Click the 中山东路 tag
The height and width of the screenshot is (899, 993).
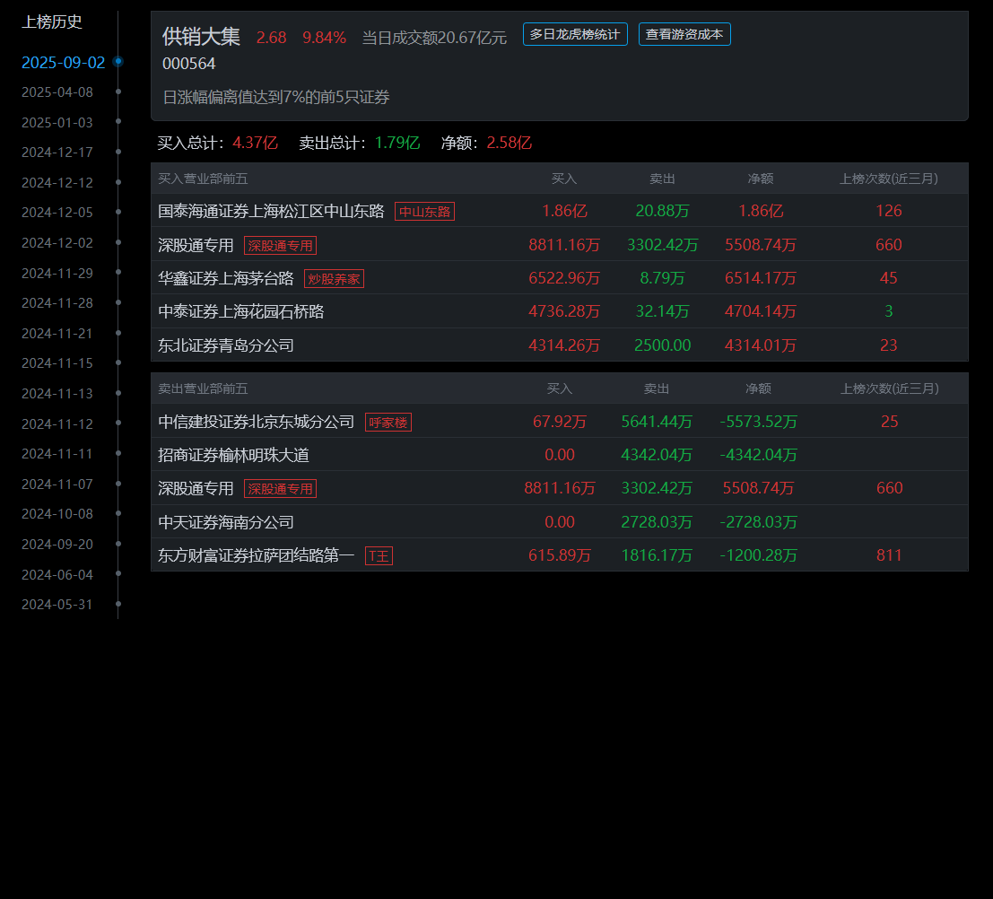pos(424,212)
